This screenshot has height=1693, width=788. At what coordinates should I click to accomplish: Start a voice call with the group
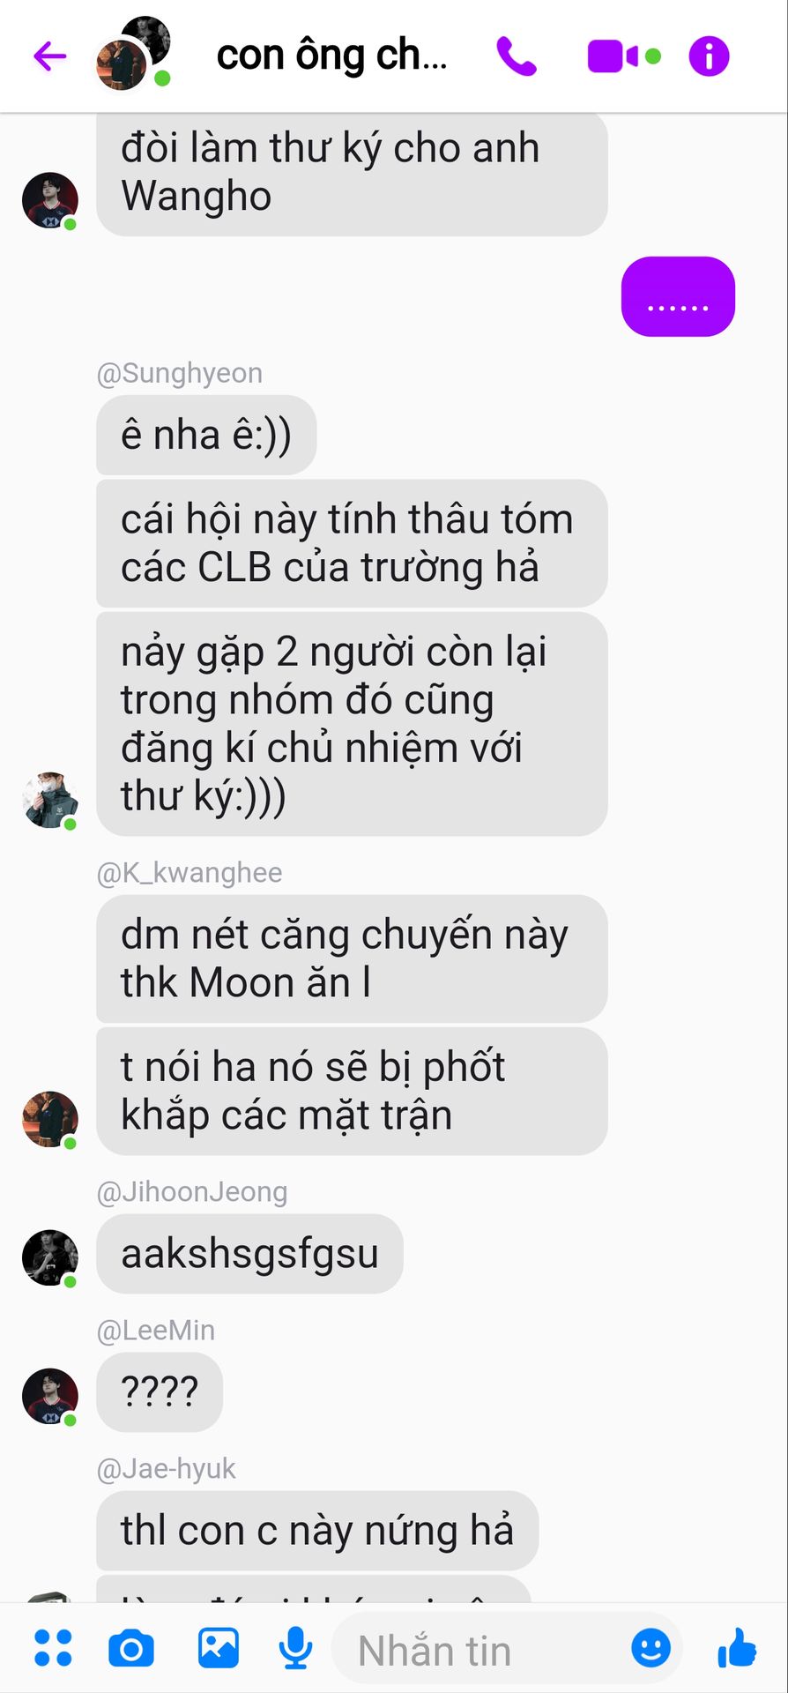click(517, 56)
